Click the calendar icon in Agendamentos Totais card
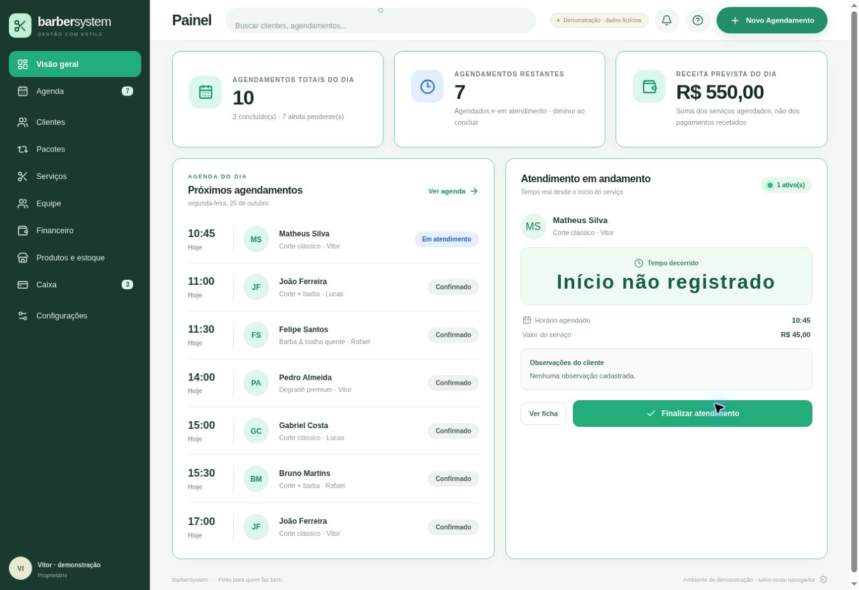Viewport: 859px width, 590px height. pyautogui.click(x=205, y=92)
